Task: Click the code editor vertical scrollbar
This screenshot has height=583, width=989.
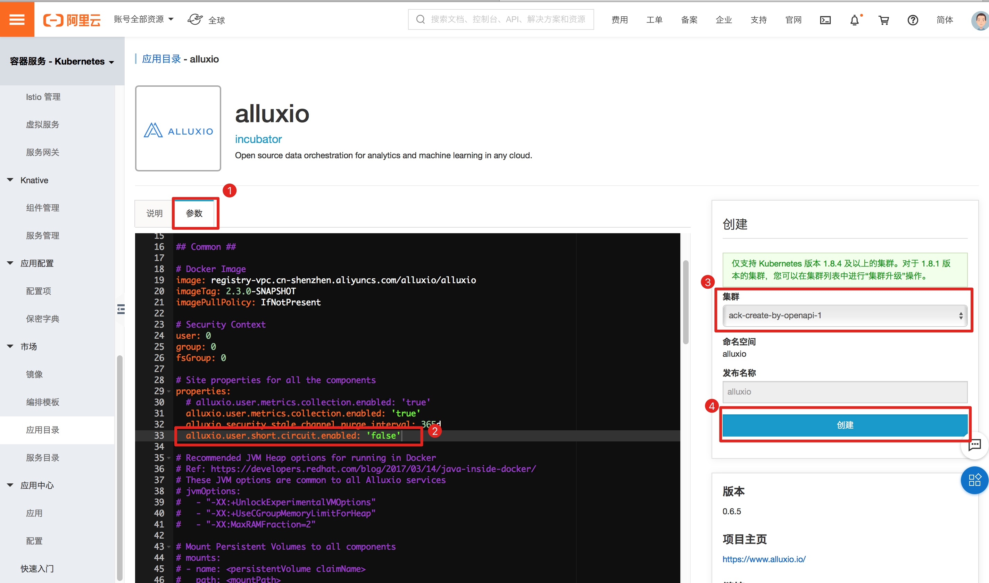Action: (x=685, y=302)
